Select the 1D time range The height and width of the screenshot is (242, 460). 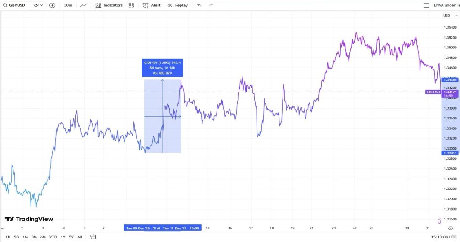coord(8,237)
